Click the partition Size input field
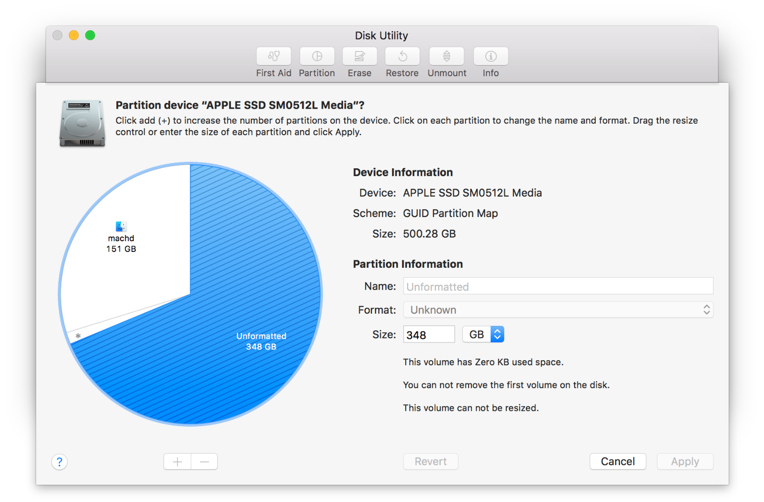The image size is (764, 502). [x=428, y=334]
